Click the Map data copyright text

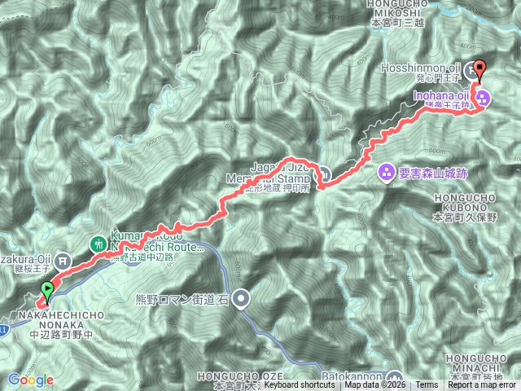point(375,385)
